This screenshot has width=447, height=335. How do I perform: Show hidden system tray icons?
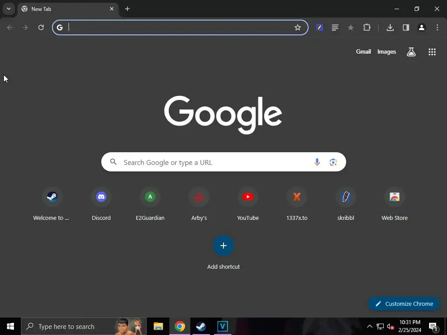[369, 326]
